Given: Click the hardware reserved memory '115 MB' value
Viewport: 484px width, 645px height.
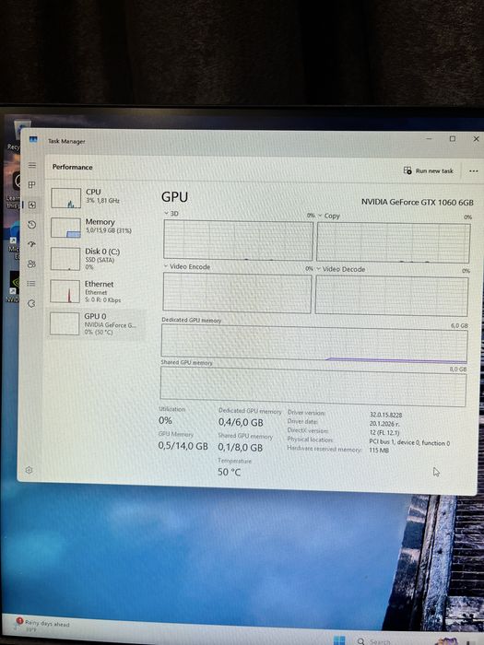Looking at the screenshot, I should [379, 451].
